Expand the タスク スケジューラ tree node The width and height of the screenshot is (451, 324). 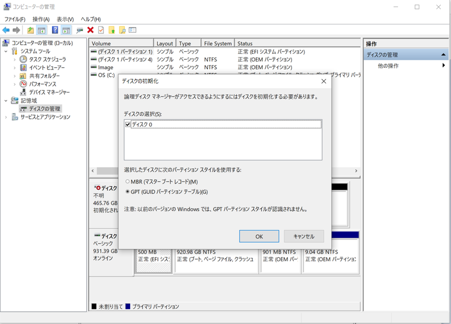pyautogui.click(x=15, y=60)
